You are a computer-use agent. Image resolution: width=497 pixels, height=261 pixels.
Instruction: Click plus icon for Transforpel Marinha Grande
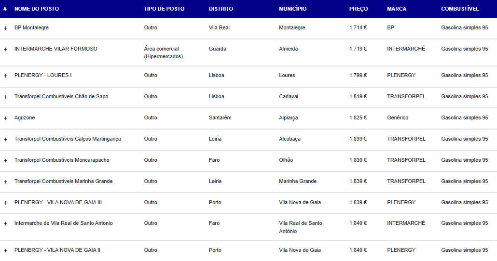click(x=5, y=182)
